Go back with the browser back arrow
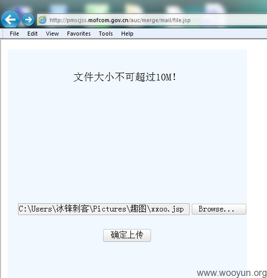 (10, 19)
